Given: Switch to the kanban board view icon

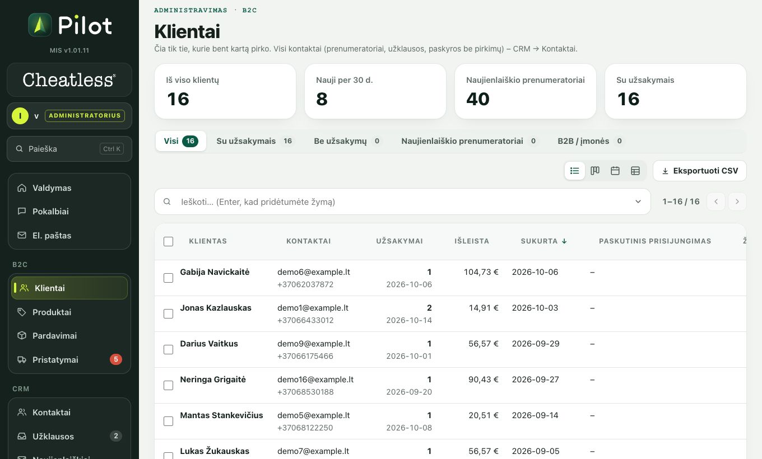Looking at the screenshot, I should coord(595,171).
